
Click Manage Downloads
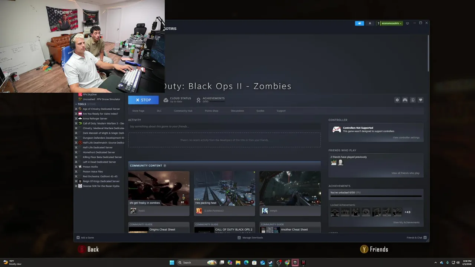[x=253, y=238]
